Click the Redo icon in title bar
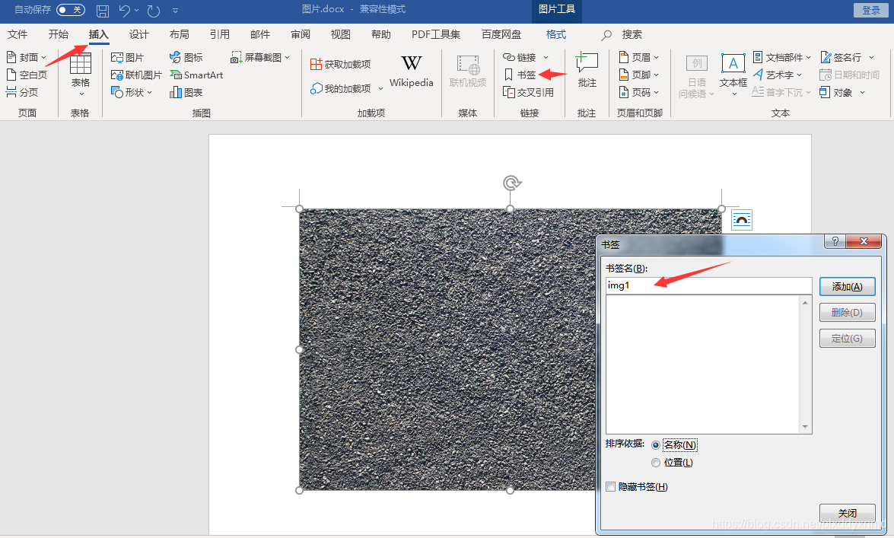The image size is (894, 538). (154, 10)
